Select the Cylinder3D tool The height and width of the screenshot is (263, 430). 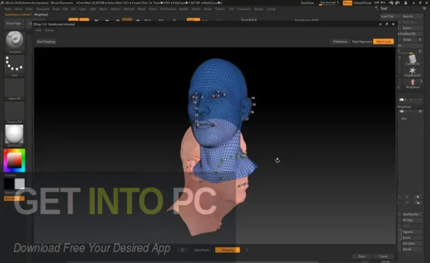click(x=413, y=60)
